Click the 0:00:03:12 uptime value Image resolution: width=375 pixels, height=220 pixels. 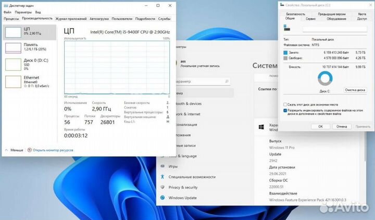76,136
